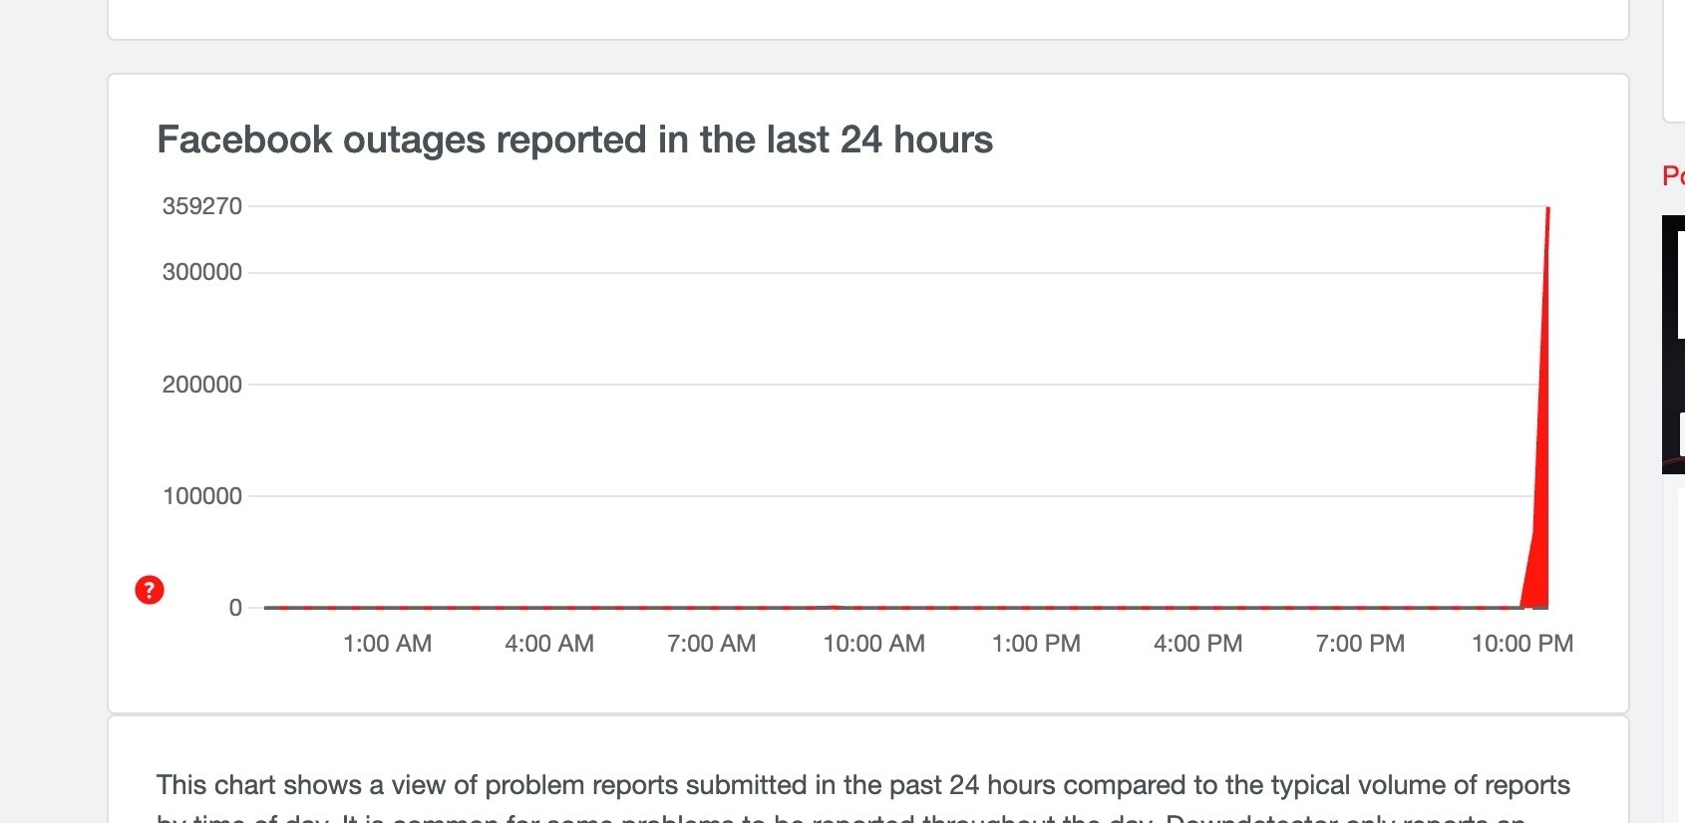The width and height of the screenshot is (1685, 823).
Task: Click the 7:00 AM time label
Action: (712, 644)
